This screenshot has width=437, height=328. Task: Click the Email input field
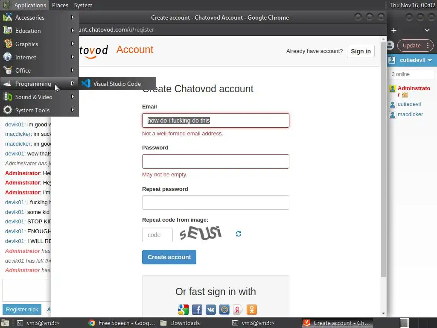coord(216,120)
